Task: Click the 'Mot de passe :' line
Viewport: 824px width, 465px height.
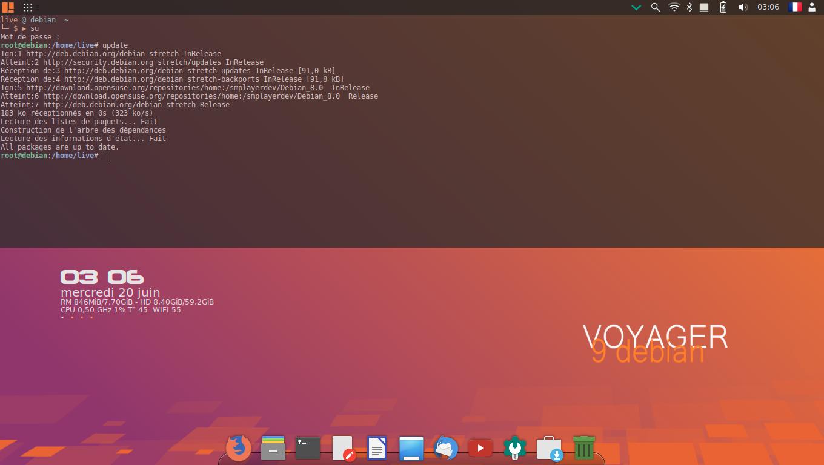Action: [x=30, y=37]
